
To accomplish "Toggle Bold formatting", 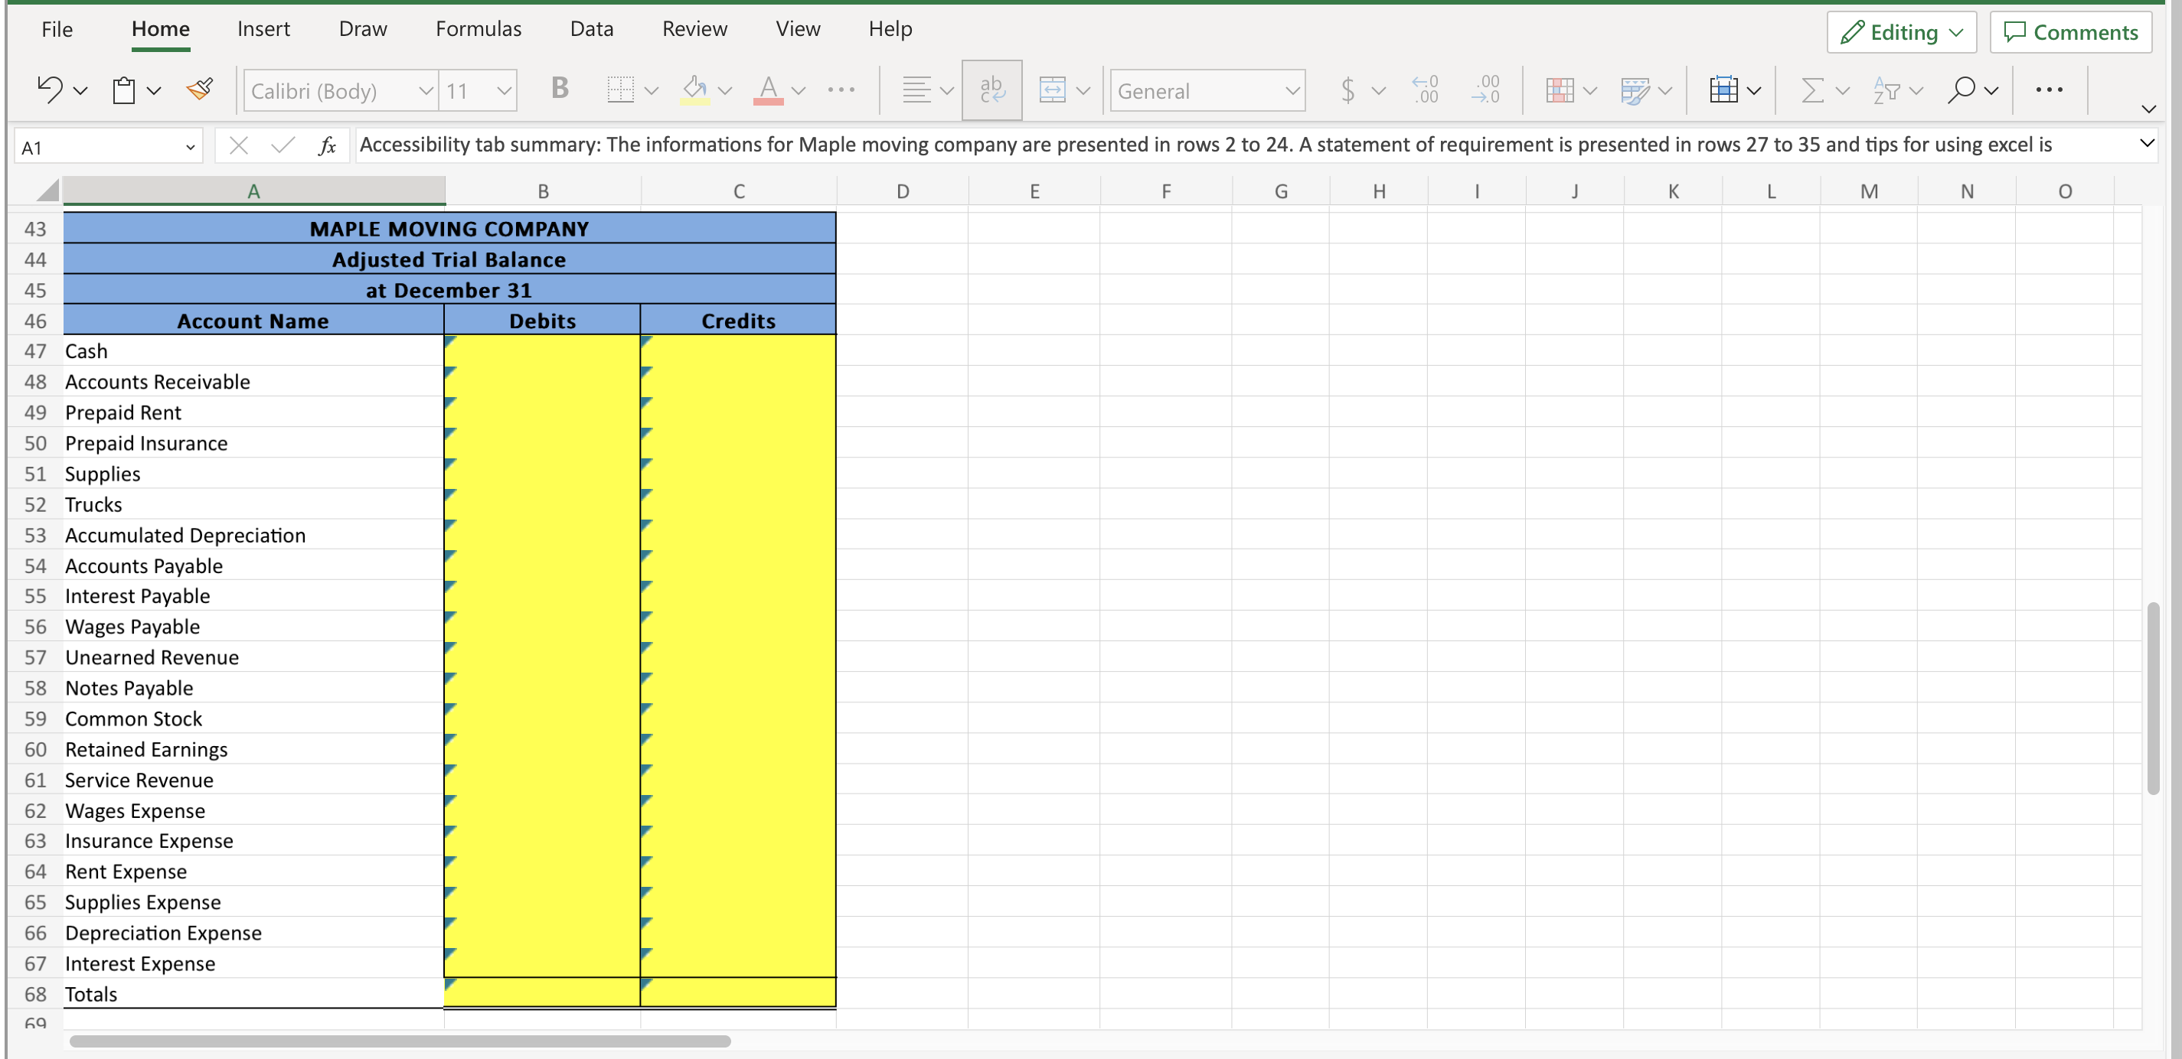I will coord(559,88).
